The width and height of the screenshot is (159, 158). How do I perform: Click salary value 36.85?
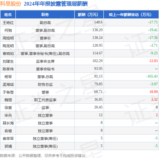[x=98, y=99]
